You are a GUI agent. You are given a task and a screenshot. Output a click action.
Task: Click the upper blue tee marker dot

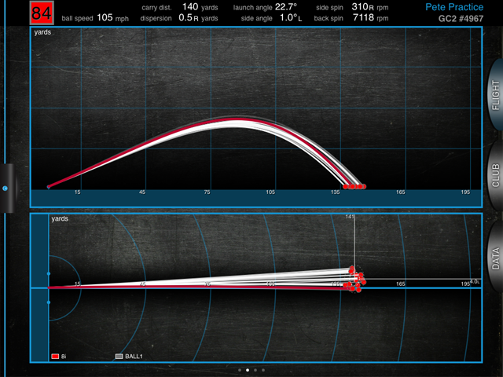point(49,273)
